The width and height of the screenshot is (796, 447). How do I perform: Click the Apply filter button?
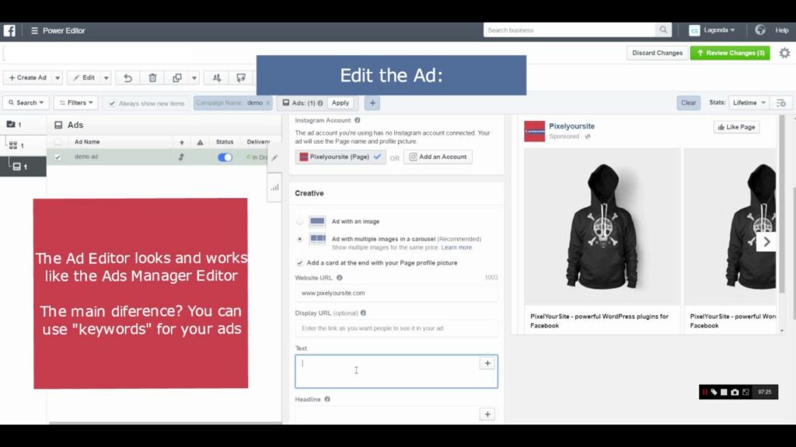(340, 103)
